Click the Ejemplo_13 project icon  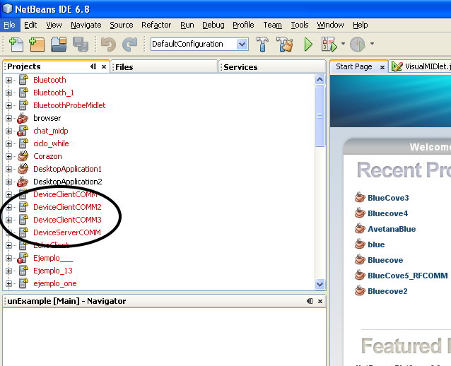coord(23,271)
